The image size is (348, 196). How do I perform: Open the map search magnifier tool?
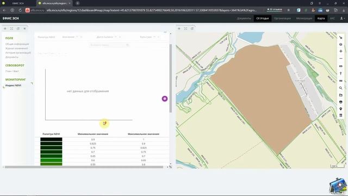point(341,88)
